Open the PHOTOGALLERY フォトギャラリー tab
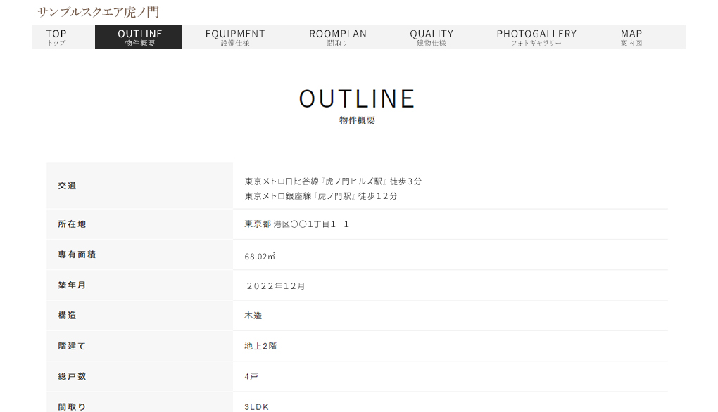The height and width of the screenshot is (412, 718). pos(536,37)
